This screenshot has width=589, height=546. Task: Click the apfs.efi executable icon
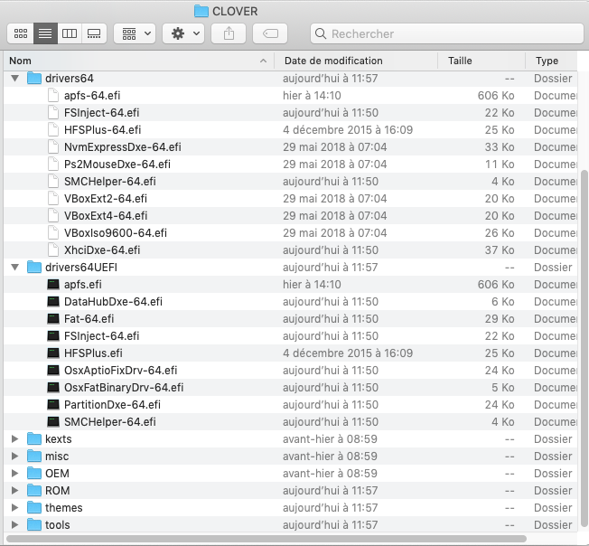click(x=53, y=285)
